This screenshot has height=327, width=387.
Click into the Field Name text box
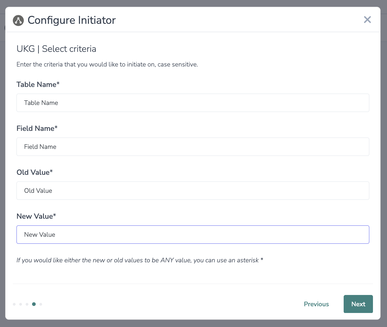click(x=193, y=147)
